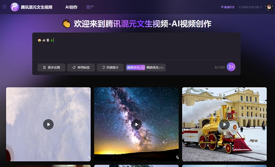Open 常用标签 tags button
This screenshot has width=275, height=167.
pyautogui.click(x=81, y=67)
